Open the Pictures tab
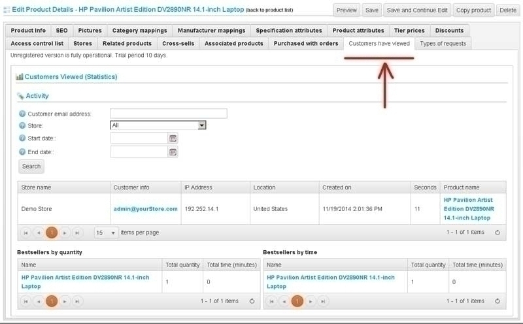Screen dimensions: 523x324 [x=90, y=30]
